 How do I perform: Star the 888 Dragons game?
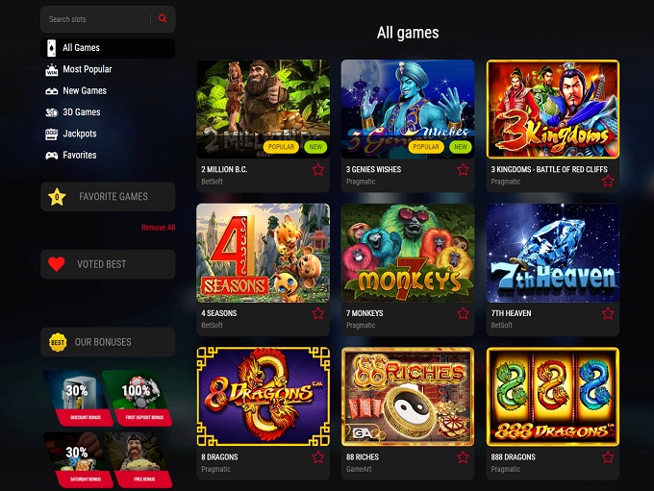coord(608,457)
